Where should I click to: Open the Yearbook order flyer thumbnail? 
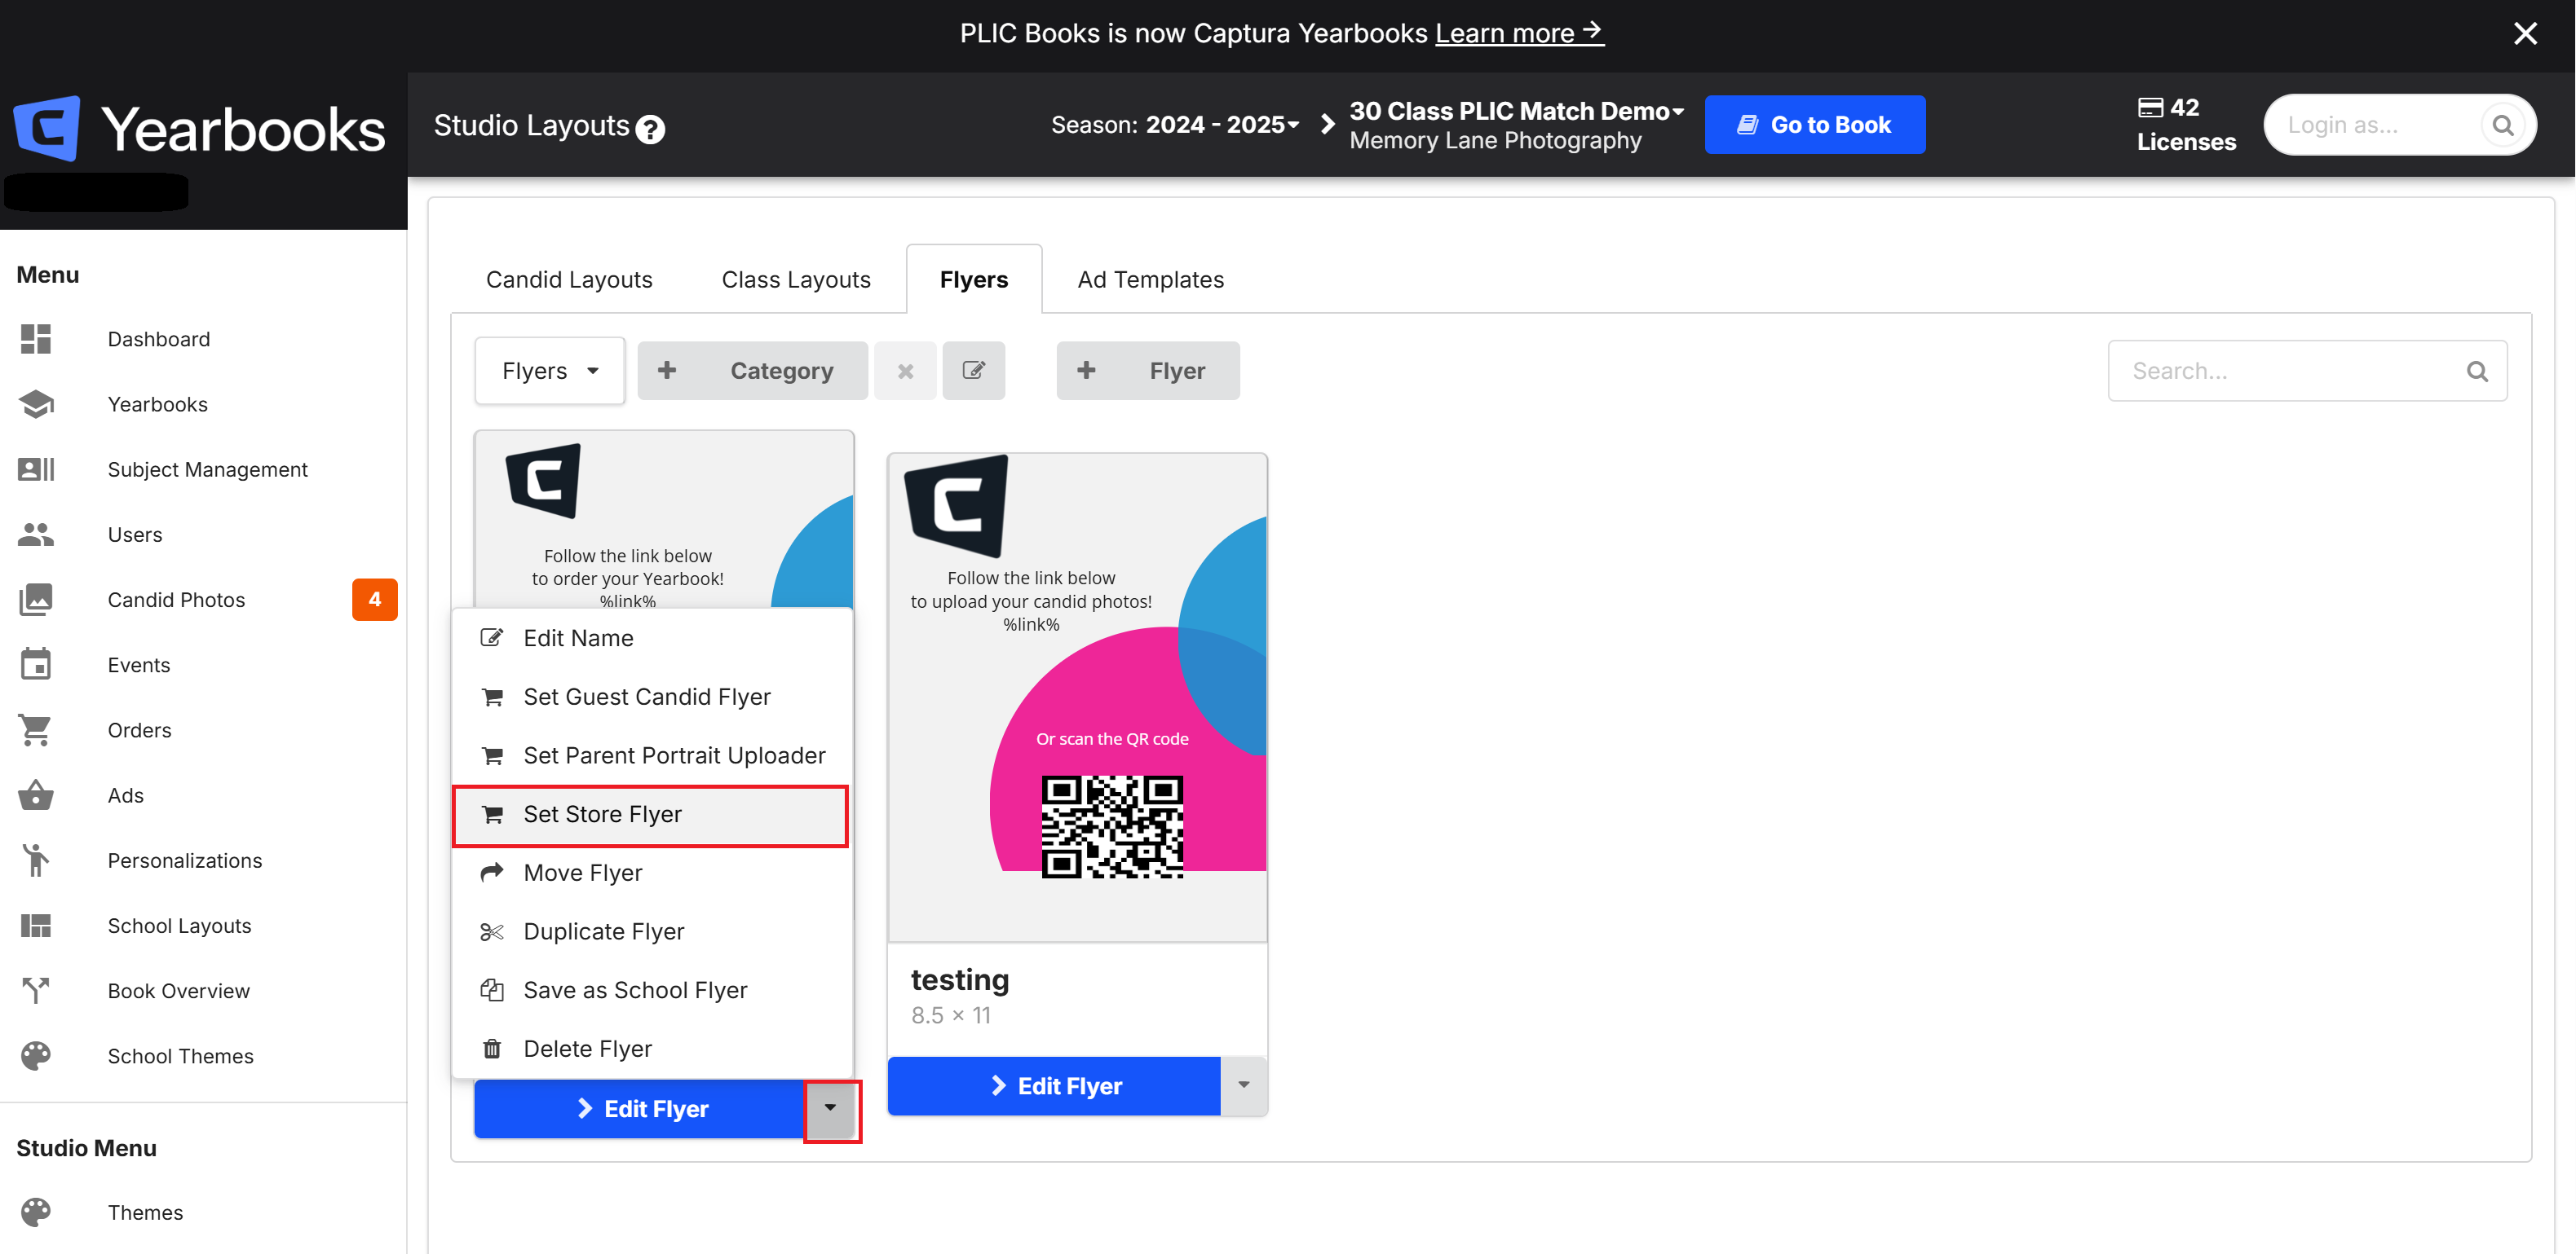coord(664,520)
